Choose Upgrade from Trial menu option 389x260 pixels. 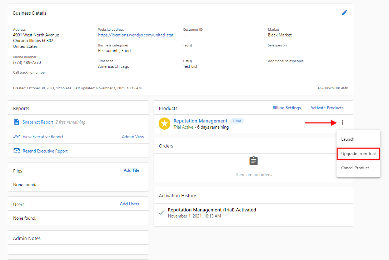[x=358, y=154]
